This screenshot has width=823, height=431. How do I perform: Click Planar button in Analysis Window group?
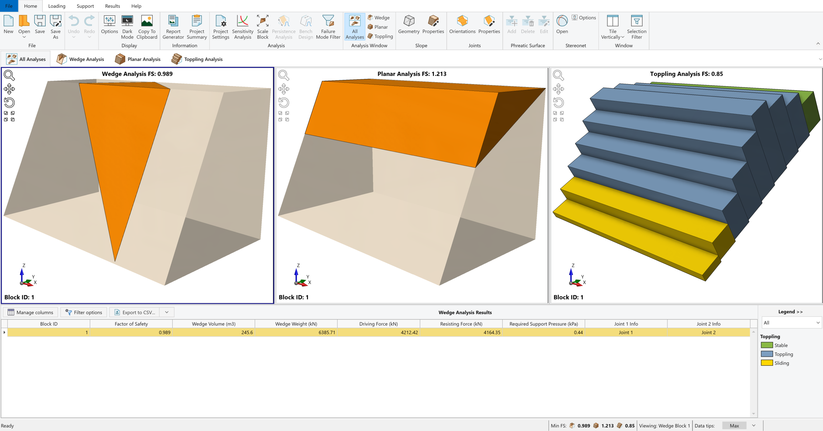tap(378, 27)
